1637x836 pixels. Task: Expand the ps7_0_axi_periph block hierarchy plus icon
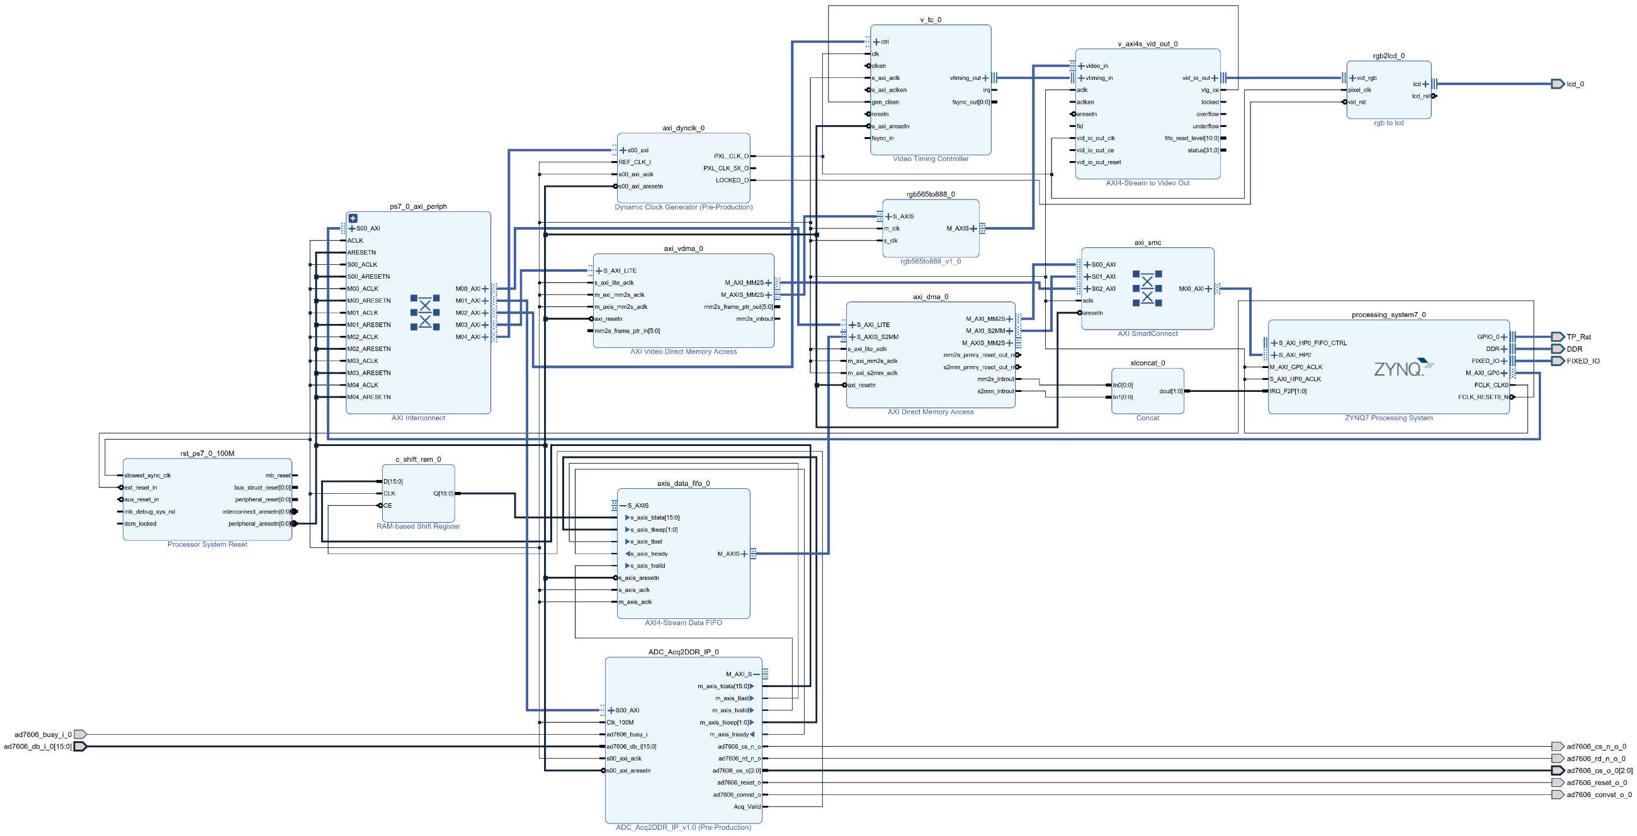point(353,218)
